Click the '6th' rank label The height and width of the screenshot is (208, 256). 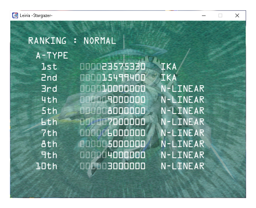49,122
